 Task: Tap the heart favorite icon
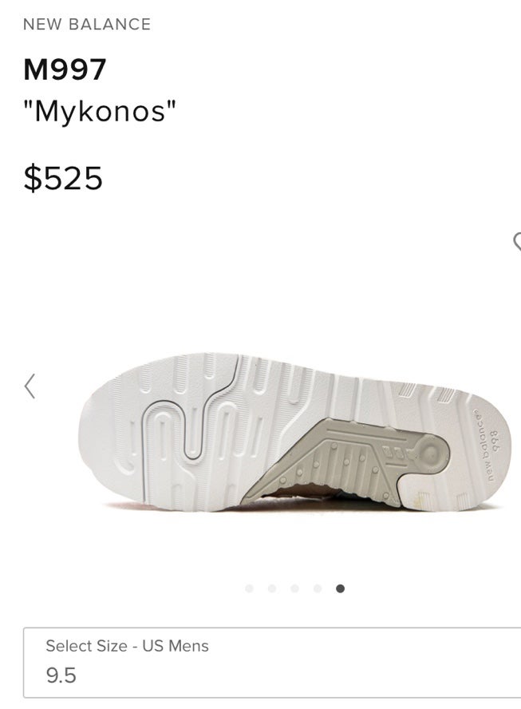[x=517, y=241]
